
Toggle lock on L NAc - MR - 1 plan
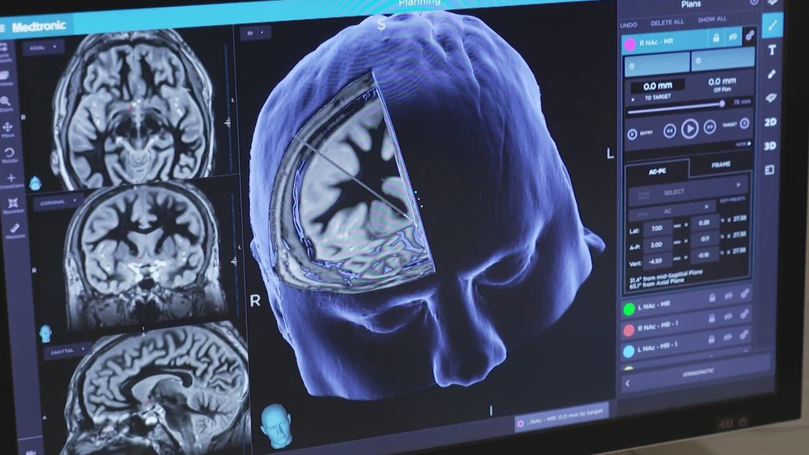coord(711,339)
